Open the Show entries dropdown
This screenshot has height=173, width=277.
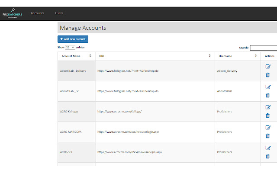click(x=70, y=47)
